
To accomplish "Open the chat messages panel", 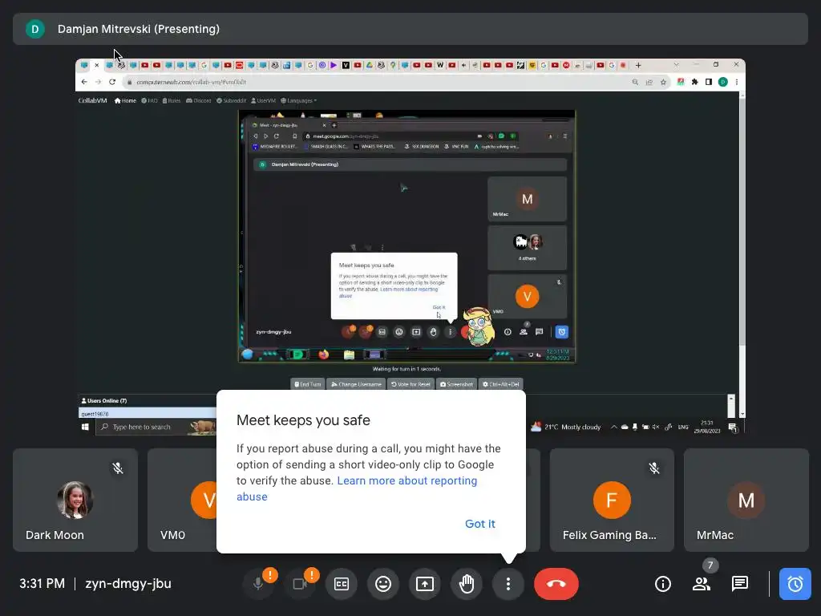I will [740, 584].
